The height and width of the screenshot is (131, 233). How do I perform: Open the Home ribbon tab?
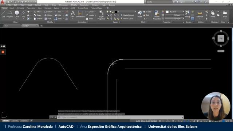point(4,8)
